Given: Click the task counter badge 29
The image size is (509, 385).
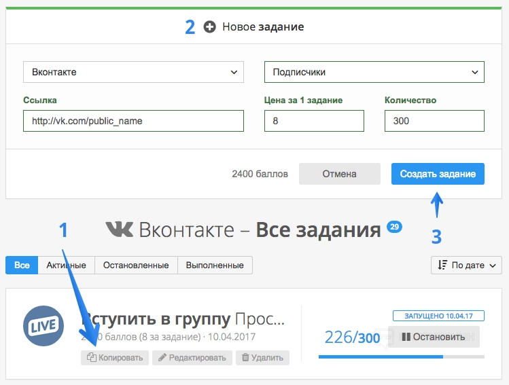Looking at the screenshot, I should click(394, 226).
